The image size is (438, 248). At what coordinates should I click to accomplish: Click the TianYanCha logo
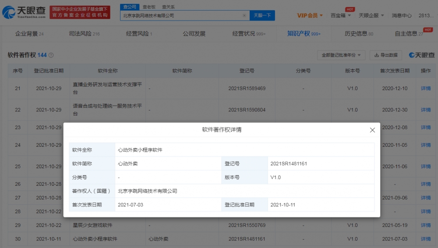(x=24, y=12)
